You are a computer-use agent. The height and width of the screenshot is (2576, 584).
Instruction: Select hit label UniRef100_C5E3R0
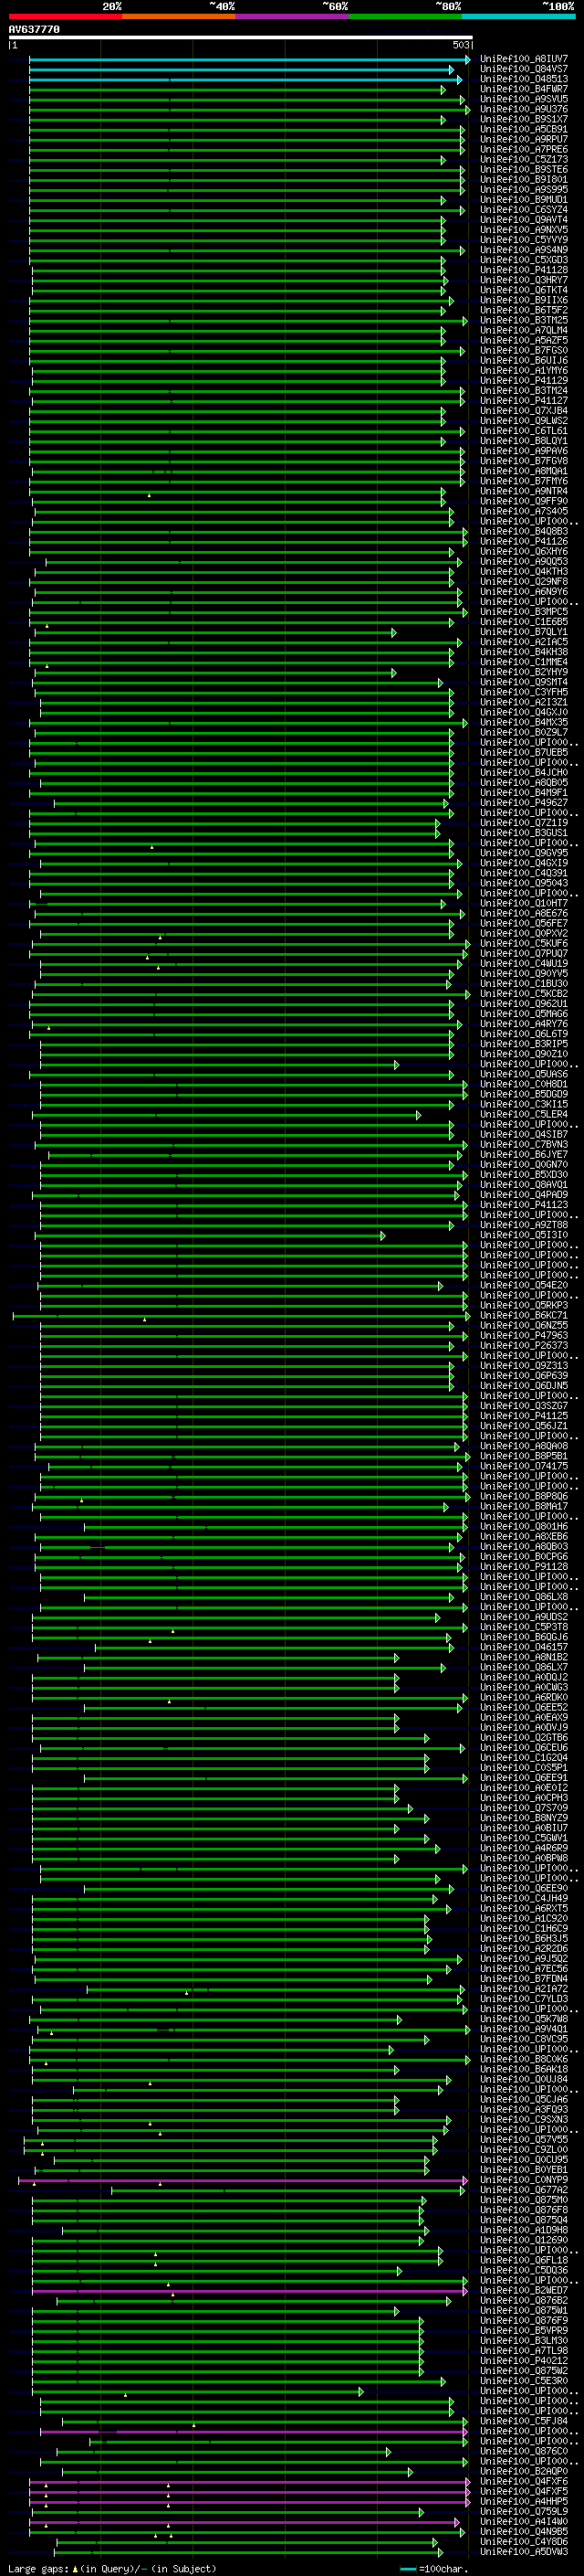coord(524,2380)
